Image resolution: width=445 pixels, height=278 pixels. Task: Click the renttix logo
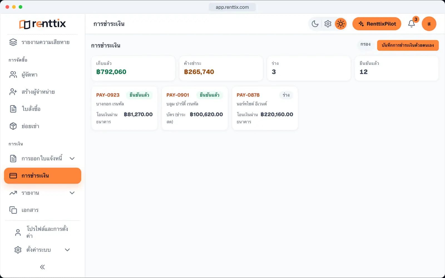coord(43,24)
